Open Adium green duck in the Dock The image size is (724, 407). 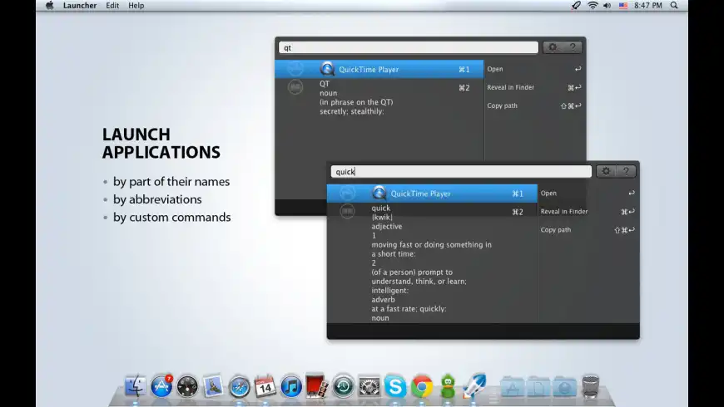click(448, 386)
